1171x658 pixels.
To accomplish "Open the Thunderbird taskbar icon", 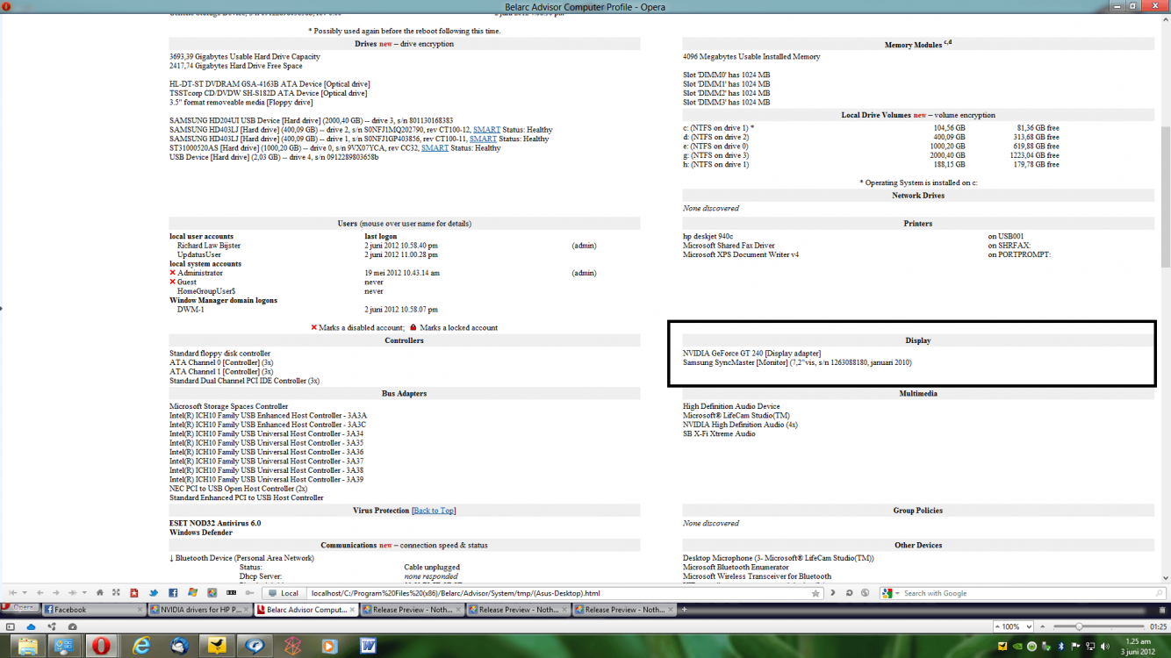I will (180, 646).
